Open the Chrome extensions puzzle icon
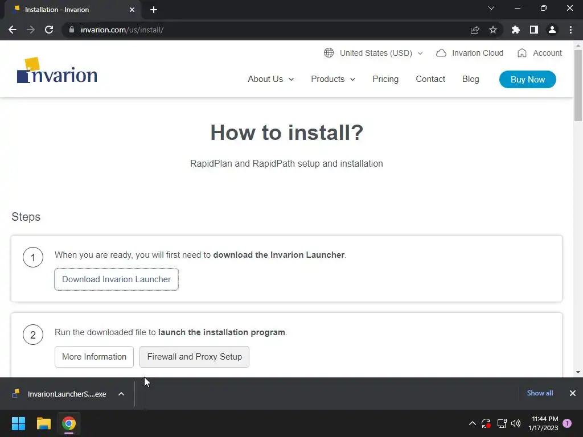This screenshot has width=583, height=437. tap(516, 30)
